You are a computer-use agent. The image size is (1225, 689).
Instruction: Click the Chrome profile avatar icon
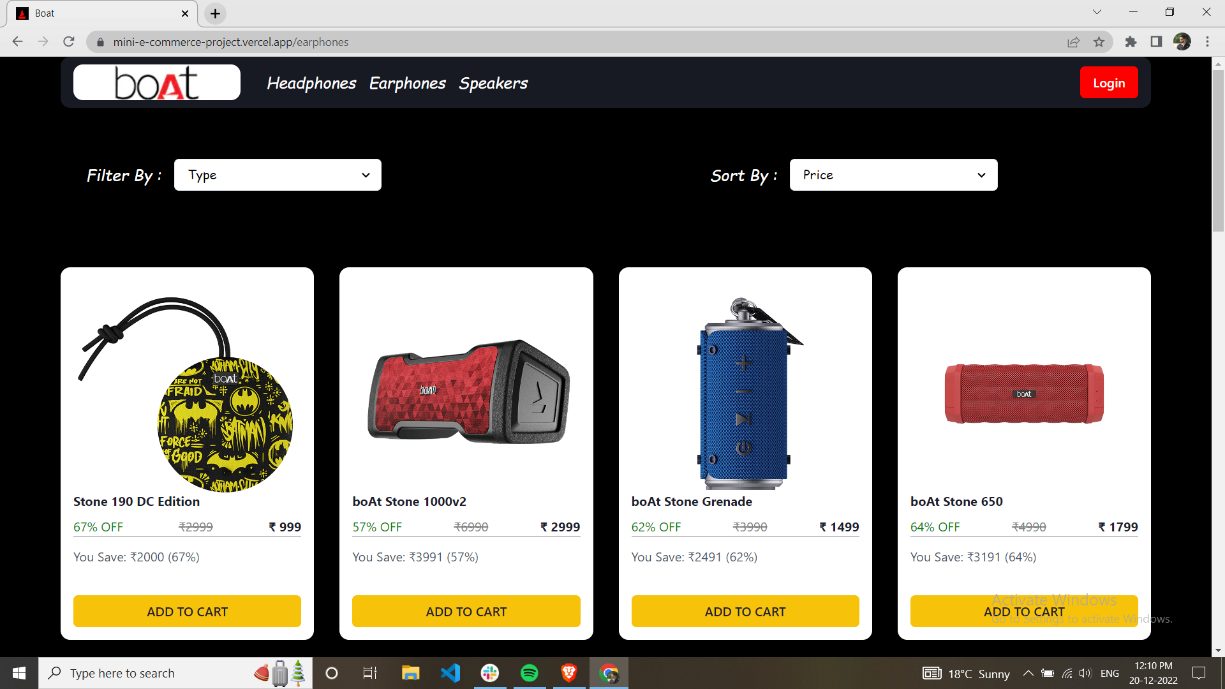click(x=1182, y=41)
